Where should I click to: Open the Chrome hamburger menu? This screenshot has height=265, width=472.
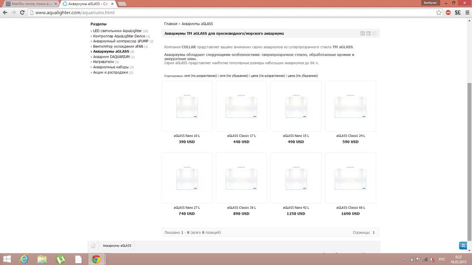tap(466, 12)
